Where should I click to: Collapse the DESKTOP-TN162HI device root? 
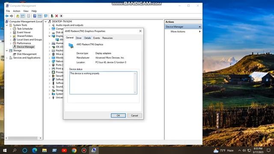46,21
